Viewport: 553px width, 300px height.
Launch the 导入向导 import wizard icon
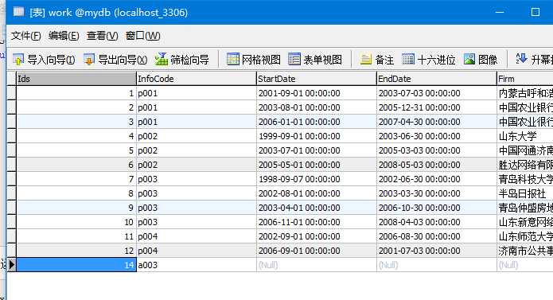18,59
